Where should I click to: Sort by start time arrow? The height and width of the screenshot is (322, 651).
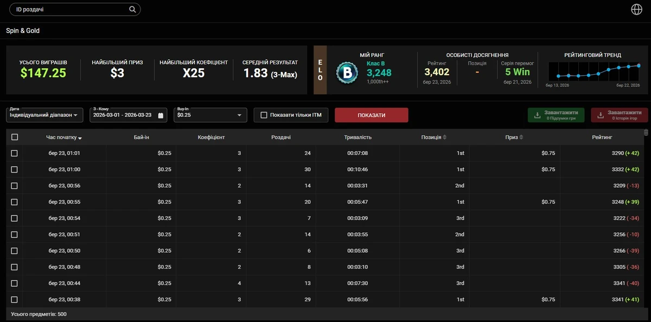tap(80, 138)
